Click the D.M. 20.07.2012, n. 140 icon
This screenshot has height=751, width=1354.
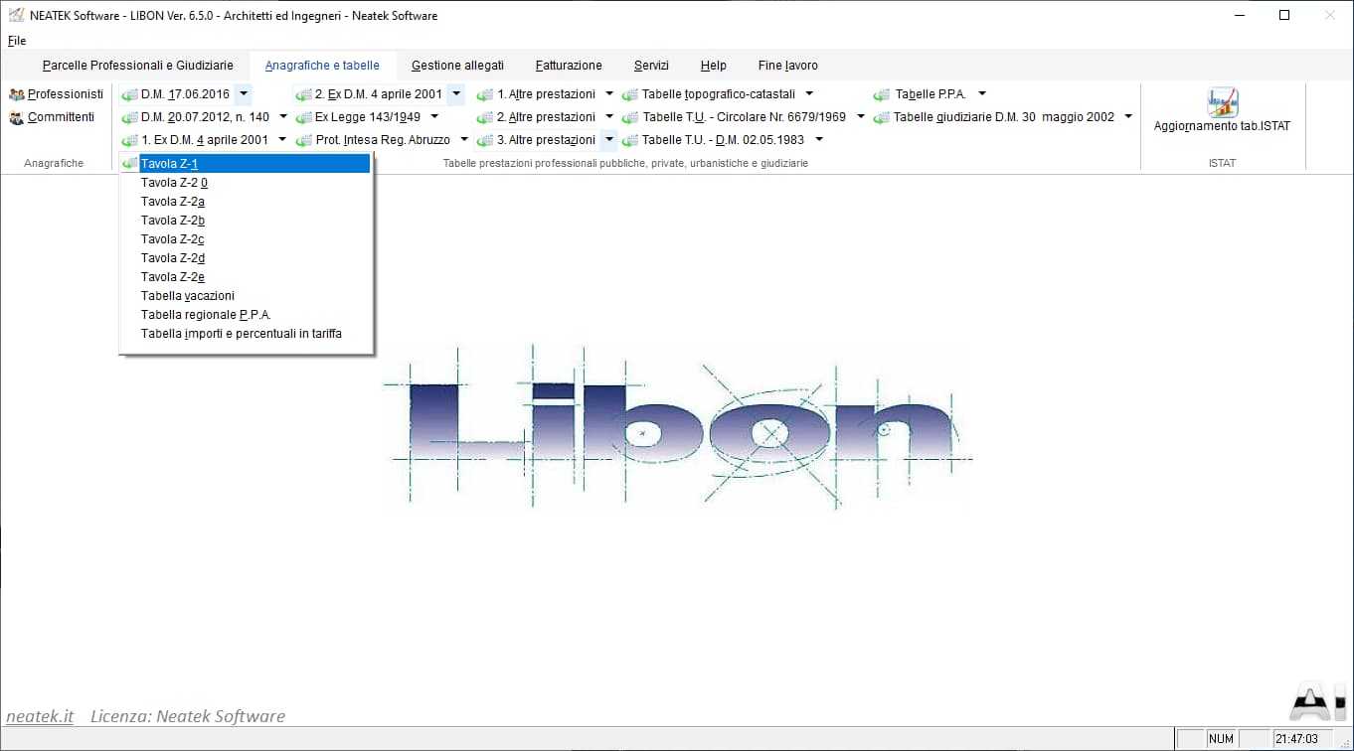point(129,117)
